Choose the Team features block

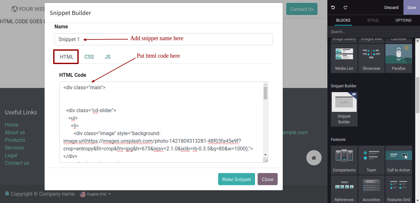pyautogui.click(x=371, y=160)
